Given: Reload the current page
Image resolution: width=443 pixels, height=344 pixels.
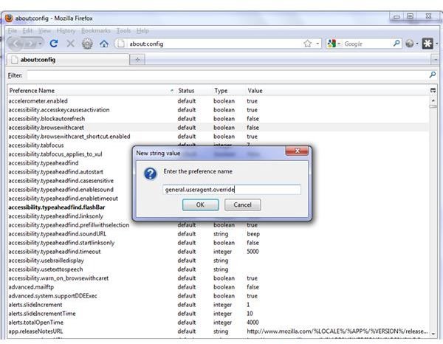Looking at the screenshot, I should tap(54, 44).
